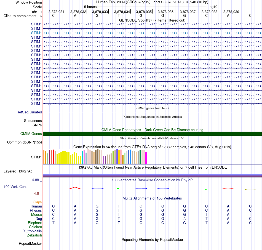Click the 'Human' alignment row label
Screen dimensions: 262x250
click(36, 206)
